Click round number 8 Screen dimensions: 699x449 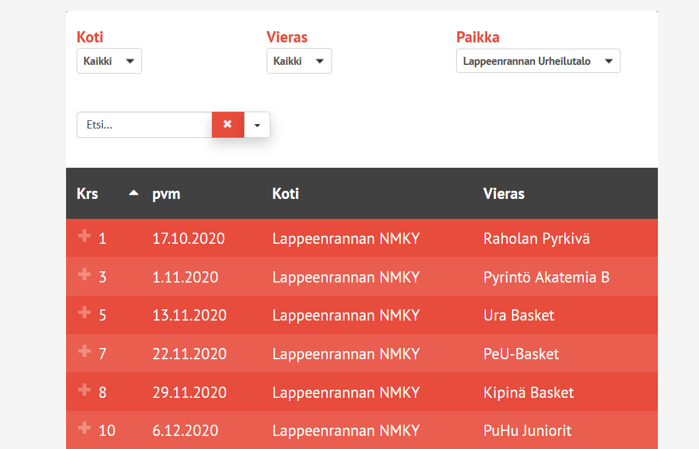tap(103, 392)
